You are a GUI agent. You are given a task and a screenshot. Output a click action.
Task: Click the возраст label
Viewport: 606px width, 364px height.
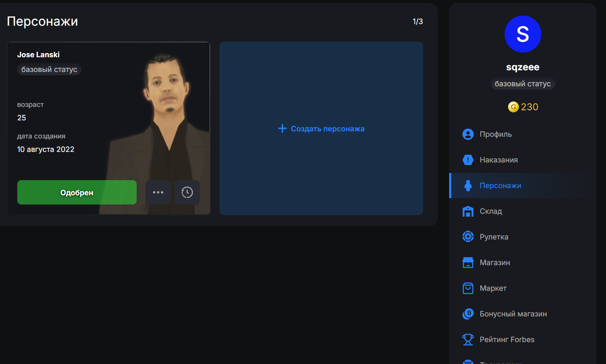tap(30, 105)
